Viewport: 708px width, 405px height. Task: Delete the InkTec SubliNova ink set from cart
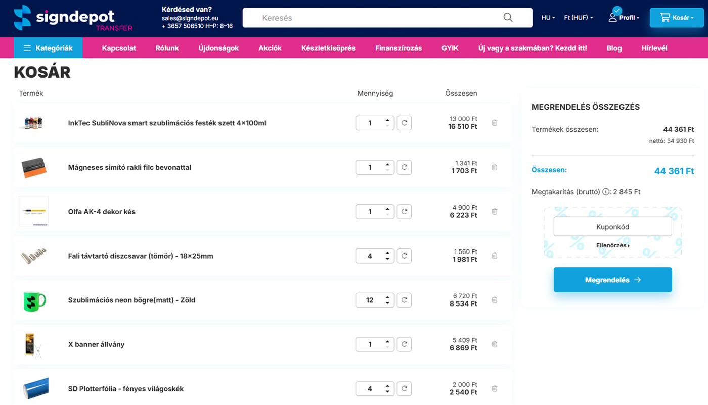point(495,123)
